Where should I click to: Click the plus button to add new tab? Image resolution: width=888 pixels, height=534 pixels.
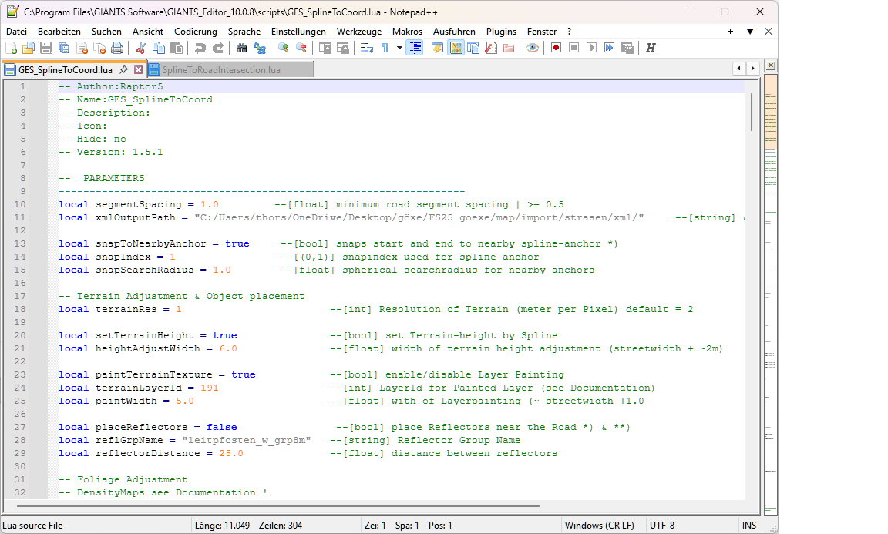click(x=730, y=32)
